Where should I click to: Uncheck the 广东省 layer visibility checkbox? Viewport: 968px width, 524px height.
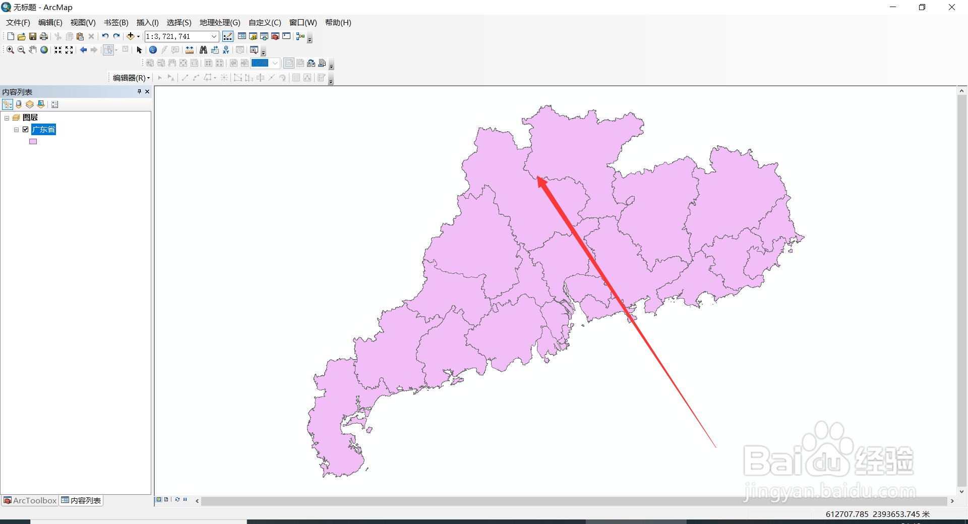26,130
